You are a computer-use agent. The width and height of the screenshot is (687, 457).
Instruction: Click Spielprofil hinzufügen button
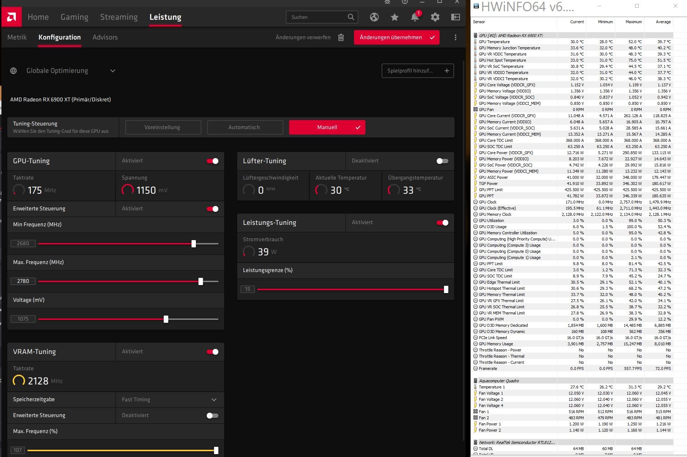[418, 71]
